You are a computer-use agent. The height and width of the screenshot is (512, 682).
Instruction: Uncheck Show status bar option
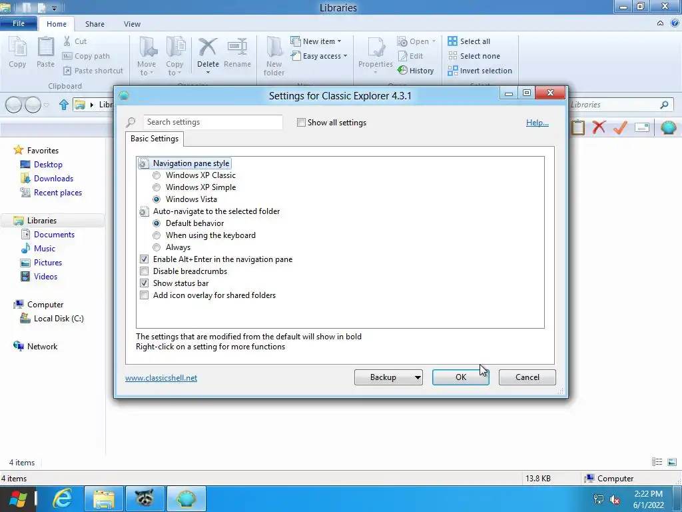(x=145, y=283)
